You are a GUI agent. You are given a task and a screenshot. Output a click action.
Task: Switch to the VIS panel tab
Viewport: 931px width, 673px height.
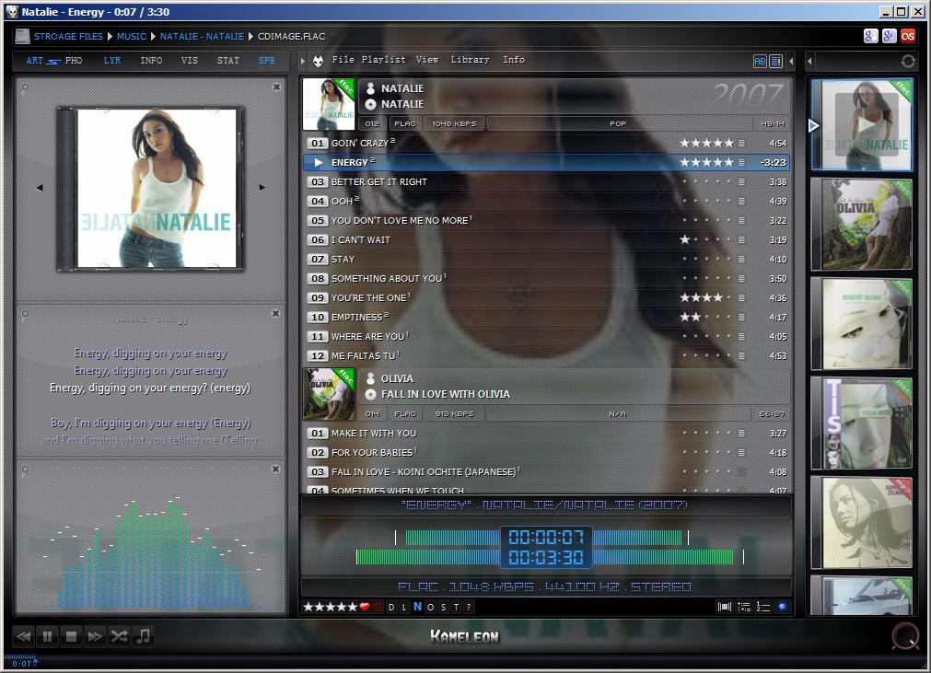(x=190, y=61)
